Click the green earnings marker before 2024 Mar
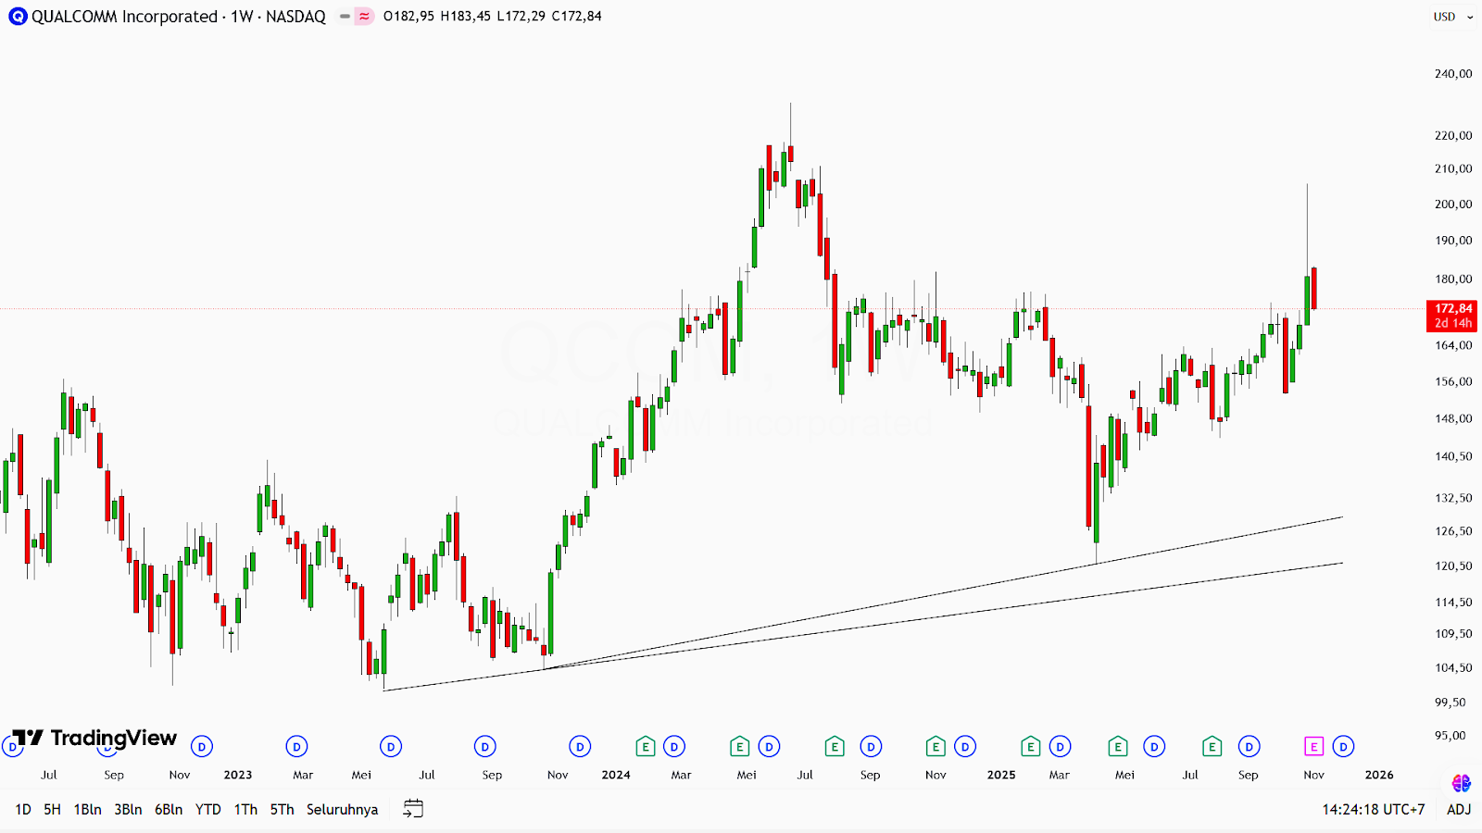The image size is (1482, 833). (646, 746)
